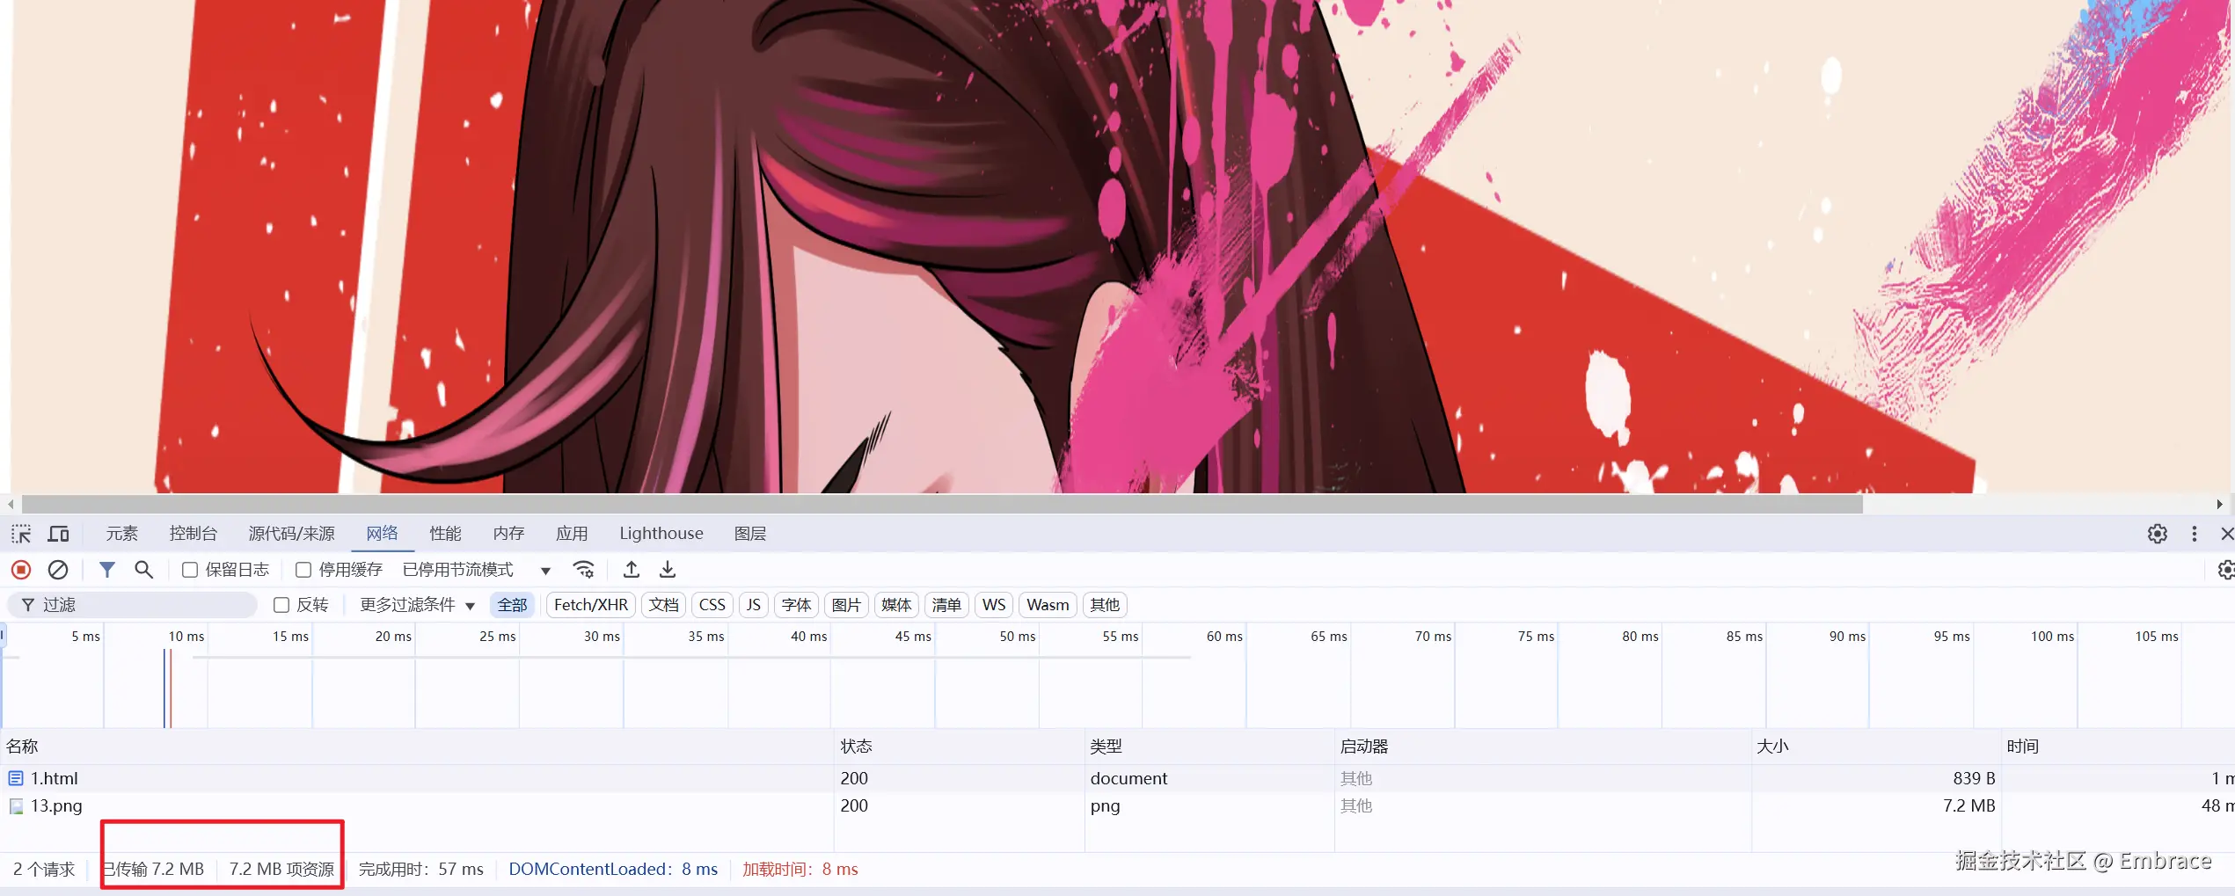The image size is (2235, 896).
Task: Open the network search panel
Action: pyautogui.click(x=143, y=569)
